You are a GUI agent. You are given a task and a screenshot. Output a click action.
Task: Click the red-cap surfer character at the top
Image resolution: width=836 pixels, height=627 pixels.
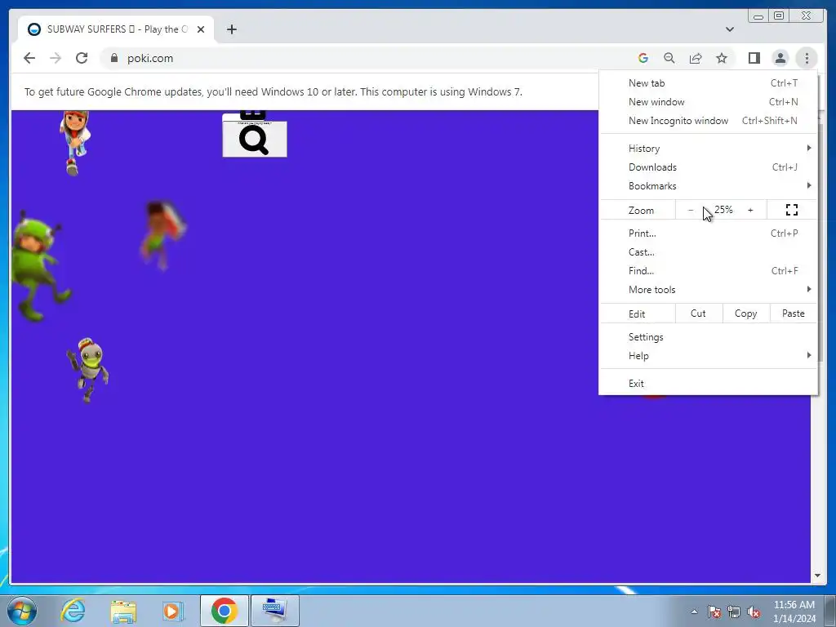tap(74, 143)
